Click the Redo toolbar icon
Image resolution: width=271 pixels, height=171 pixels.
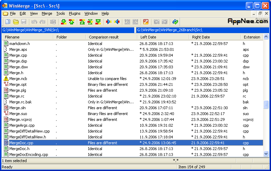42,22
